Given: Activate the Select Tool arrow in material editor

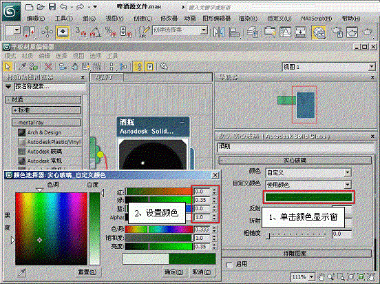Looking at the screenshot, I should point(8,66).
